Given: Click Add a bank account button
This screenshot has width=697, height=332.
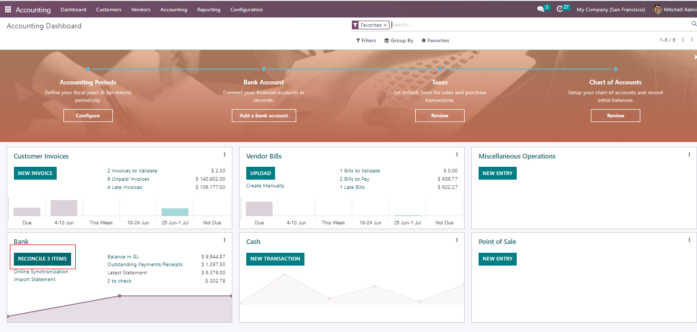Looking at the screenshot, I should click(264, 116).
